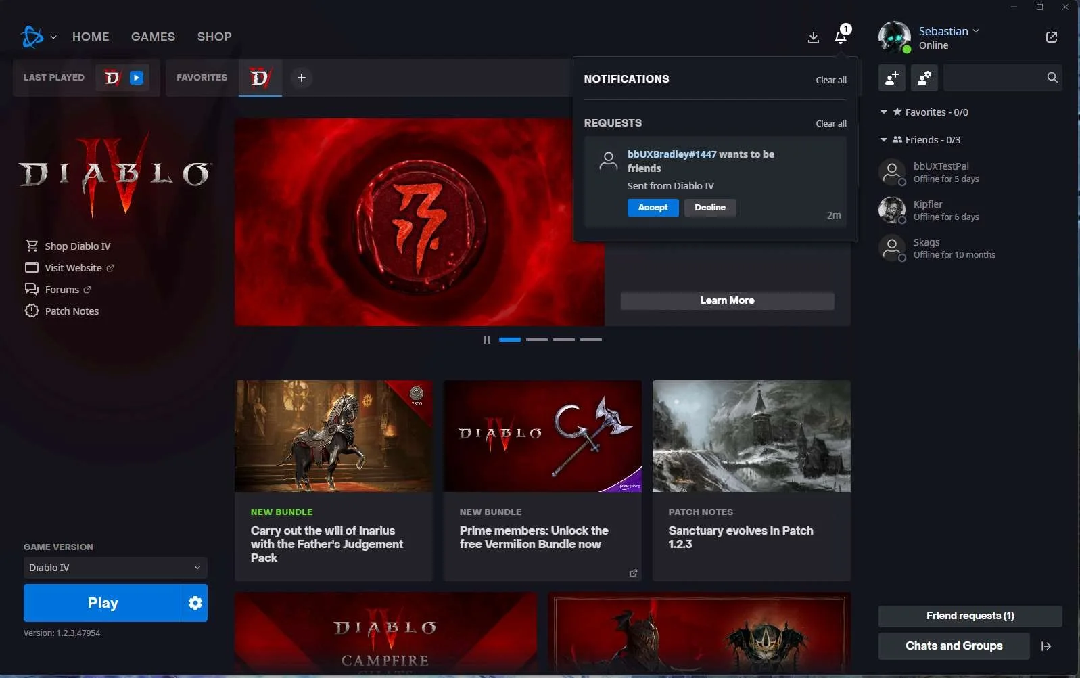This screenshot has width=1080, height=678.
Task: Open Prime Vermilion Bundle card
Action: [542, 480]
